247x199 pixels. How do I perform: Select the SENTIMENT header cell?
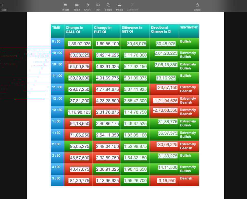[189, 31]
